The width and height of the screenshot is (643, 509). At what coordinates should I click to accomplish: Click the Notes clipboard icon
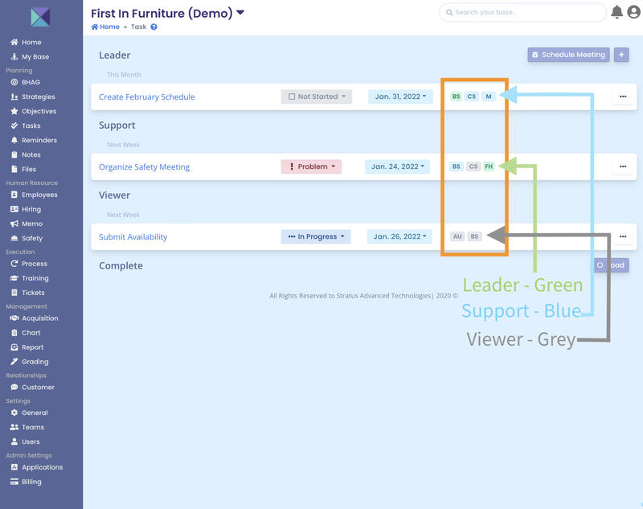pyautogui.click(x=14, y=154)
